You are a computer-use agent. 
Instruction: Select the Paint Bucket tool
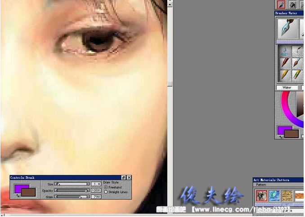(x=292, y=5)
